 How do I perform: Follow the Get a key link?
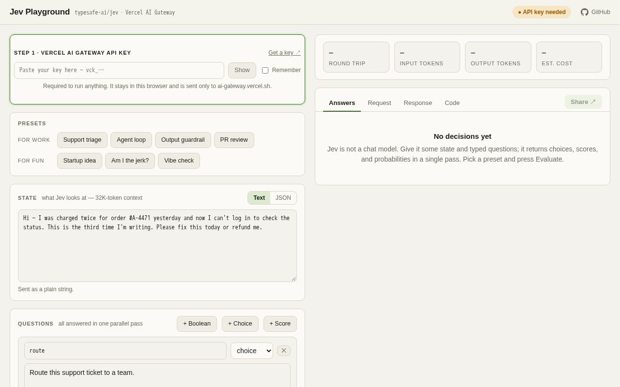coord(284,53)
